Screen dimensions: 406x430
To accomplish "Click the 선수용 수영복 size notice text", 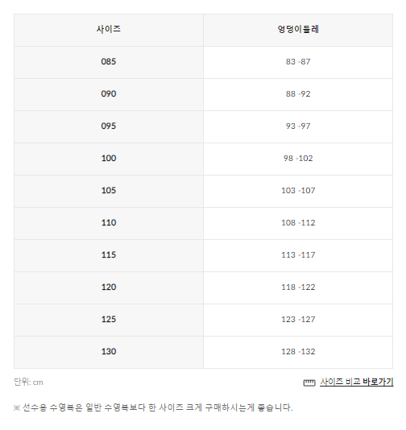I will tap(153, 407).
